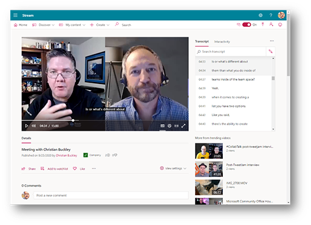Click transcript scrollbar down arrow

coord(273,129)
